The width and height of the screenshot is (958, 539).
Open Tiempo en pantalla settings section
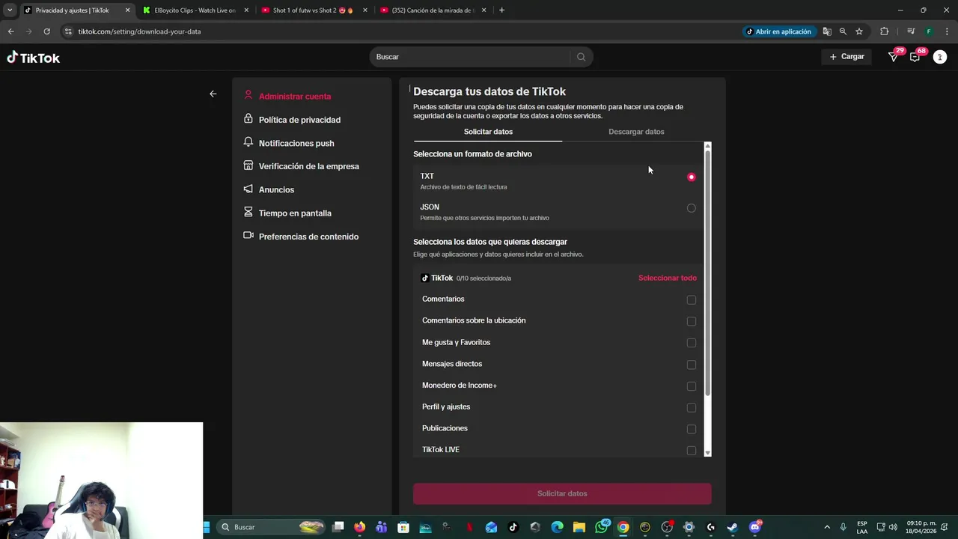(x=295, y=213)
